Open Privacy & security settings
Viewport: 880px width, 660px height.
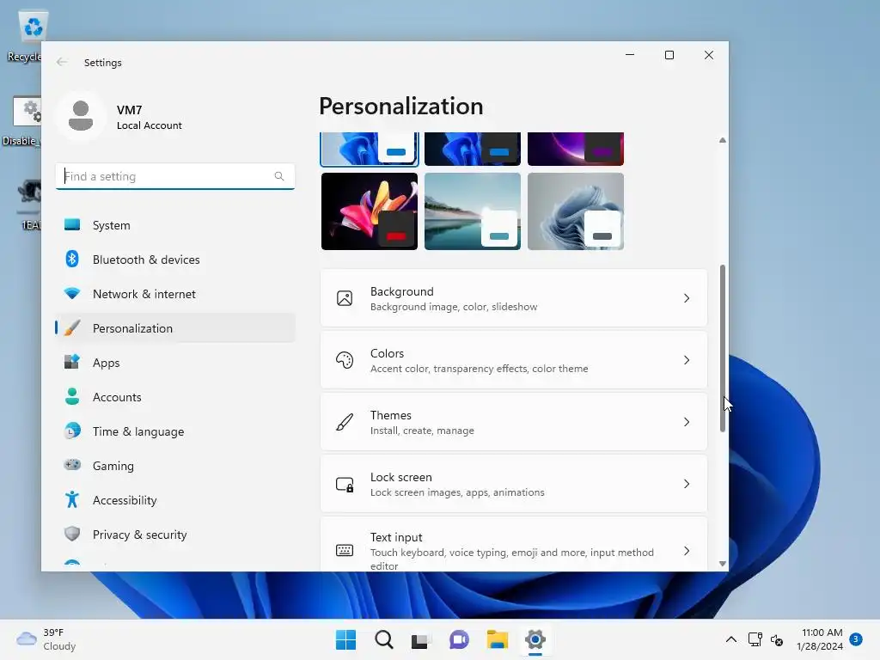pyautogui.click(x=174, y=535)
